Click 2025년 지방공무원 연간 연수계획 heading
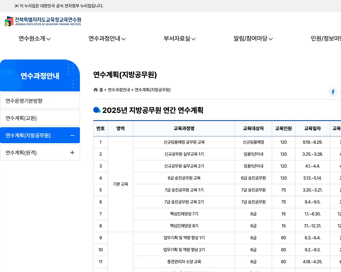The width and height of the screenshot is (341, 272). (x=153, y=110)
